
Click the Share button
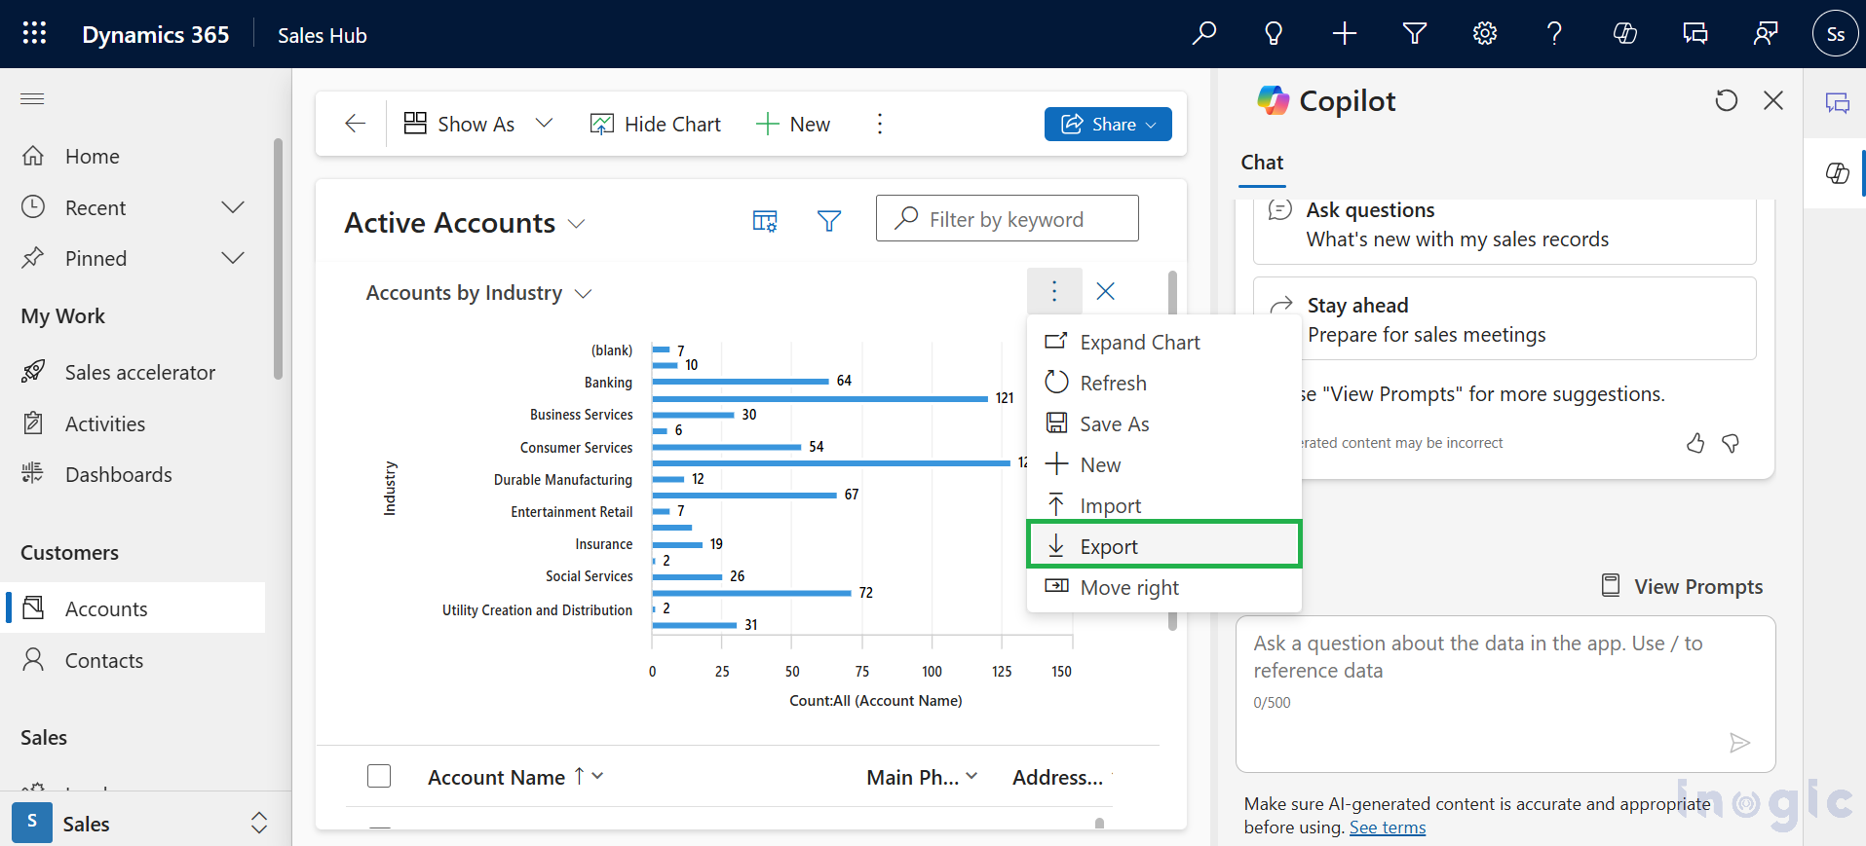click(1107, 125)
